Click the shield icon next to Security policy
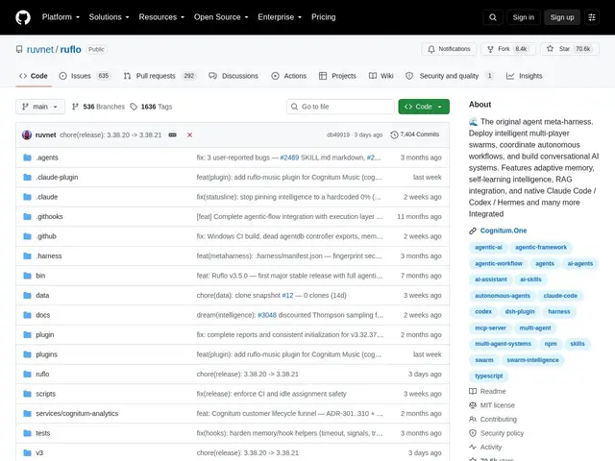 (473, 433)
